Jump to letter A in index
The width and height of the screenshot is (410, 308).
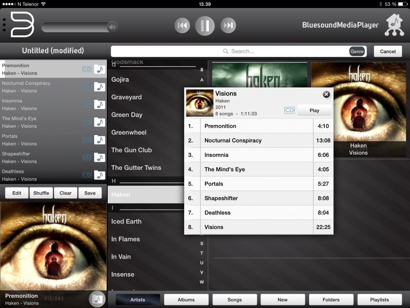[201, 80]
